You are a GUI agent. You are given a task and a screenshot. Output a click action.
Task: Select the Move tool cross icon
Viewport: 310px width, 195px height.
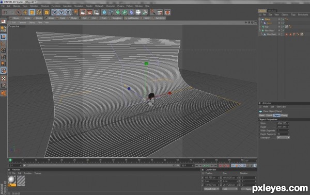pyautogui.click(x=25, y=12)
